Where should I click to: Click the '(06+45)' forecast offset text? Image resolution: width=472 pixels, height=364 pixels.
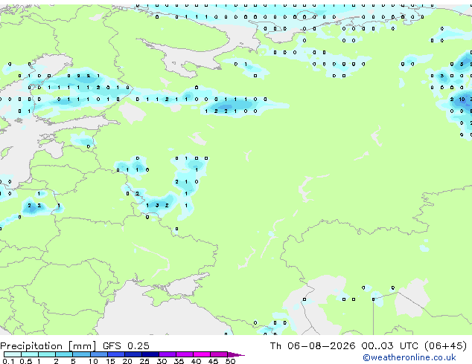(445, 346)
